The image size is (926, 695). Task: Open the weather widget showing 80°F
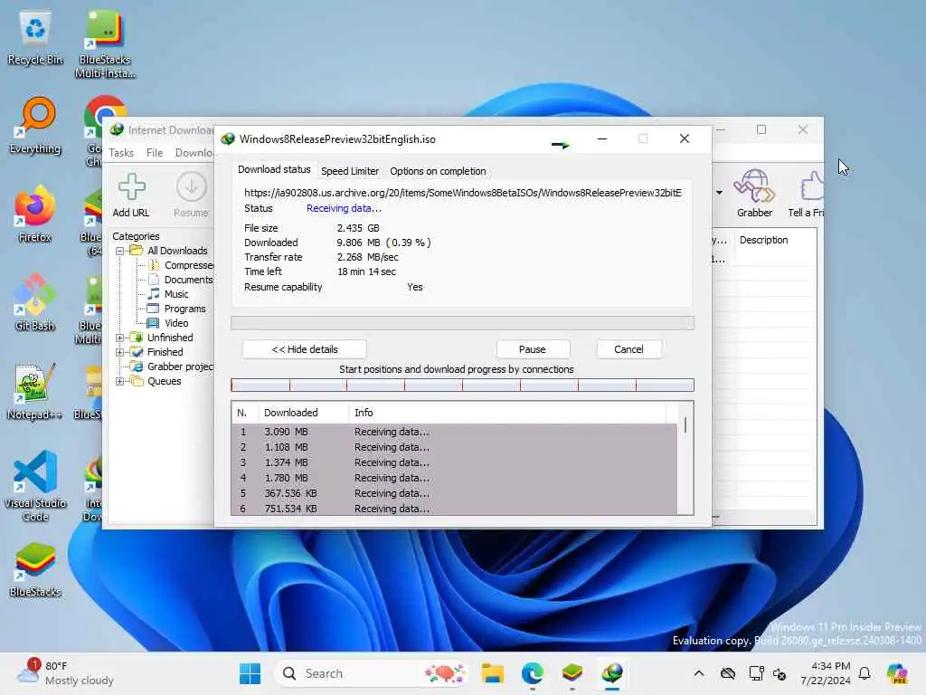[x=65, y=673]
